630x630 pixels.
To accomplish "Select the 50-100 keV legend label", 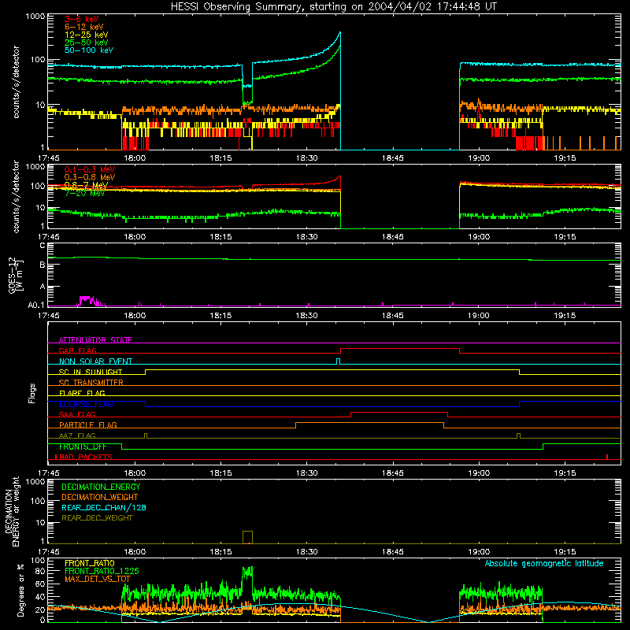I will [89, 50].
